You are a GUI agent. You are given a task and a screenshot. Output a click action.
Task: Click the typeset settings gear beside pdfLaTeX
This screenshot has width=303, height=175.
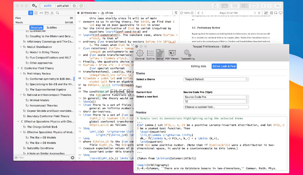(x=74, y=6)
